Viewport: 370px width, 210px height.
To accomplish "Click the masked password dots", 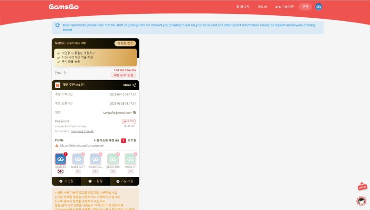I will tap(129, 126).
